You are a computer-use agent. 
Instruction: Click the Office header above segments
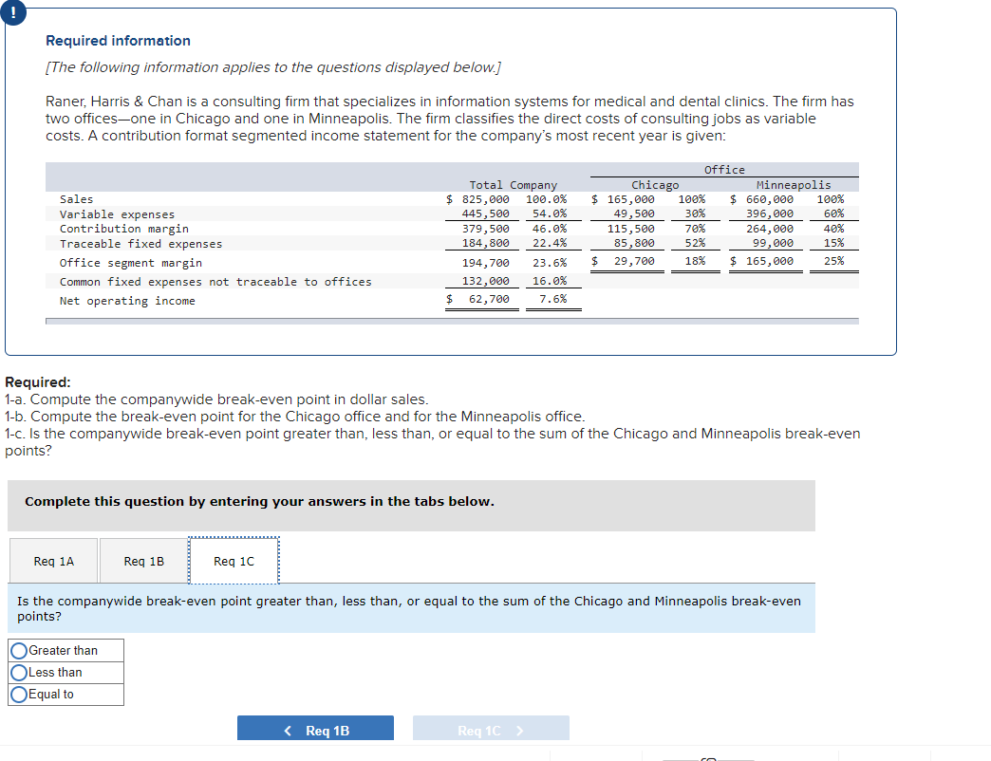pos(724,170)
